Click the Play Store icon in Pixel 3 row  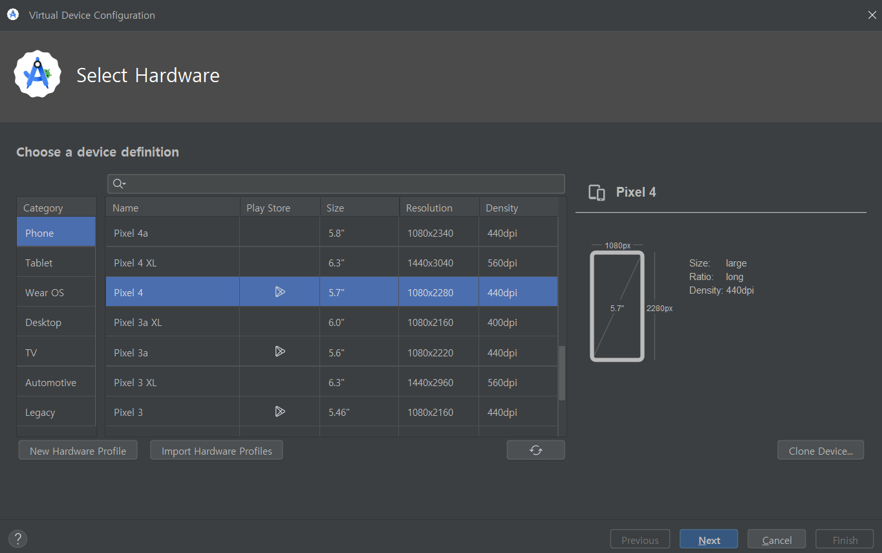click(280, 411)
